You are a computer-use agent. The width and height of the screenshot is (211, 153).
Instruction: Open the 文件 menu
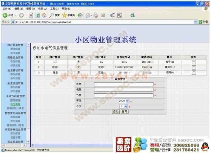[7, 9]
